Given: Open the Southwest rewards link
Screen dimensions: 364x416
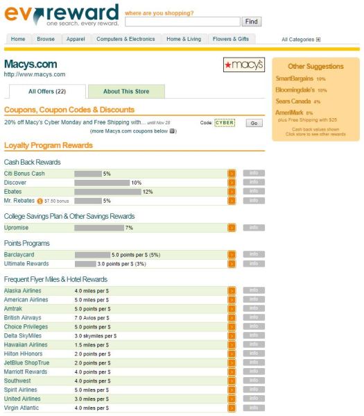Looking at the screenshot, I should coord(17,381).
